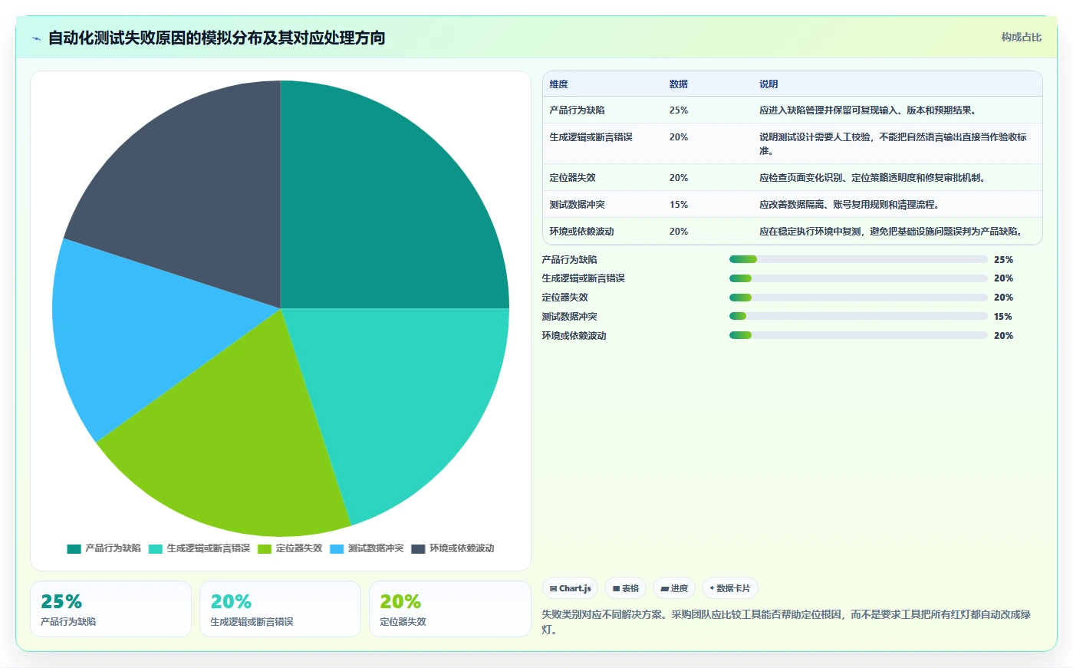This screenshot has width=1073, height=668.
Task: Click the 定位器失效 progress bar
Action: pos(858,298)
